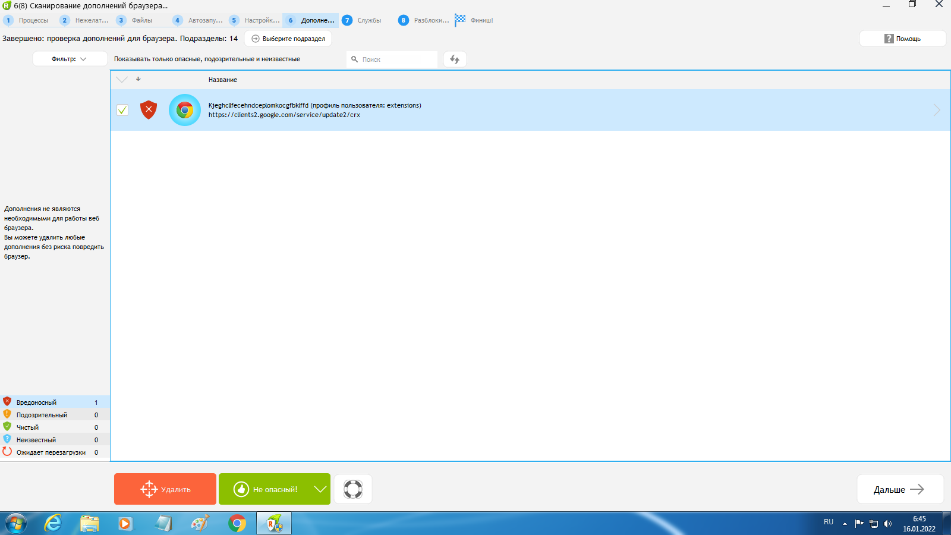Click the red malicious shield icon in row
Viewport: 951px width, 535px height.
[148, 110]
